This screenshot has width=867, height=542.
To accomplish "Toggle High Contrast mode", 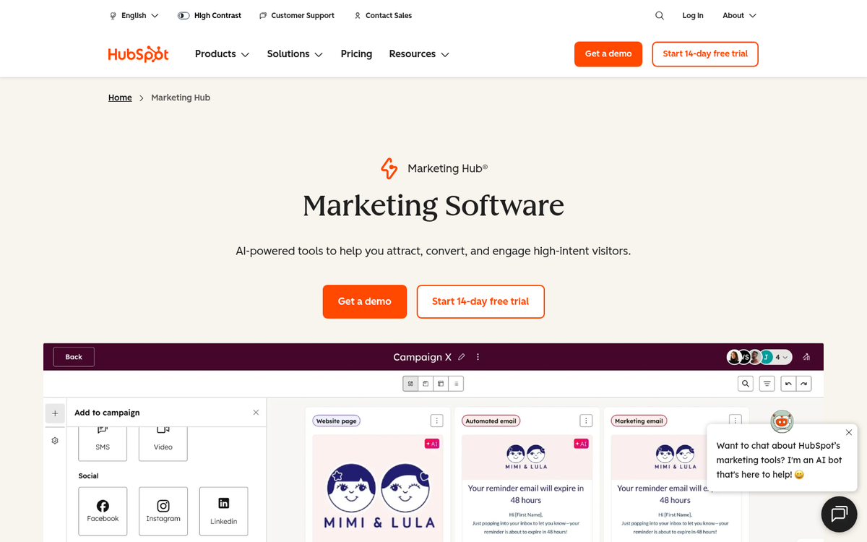I will click(209, 15).
